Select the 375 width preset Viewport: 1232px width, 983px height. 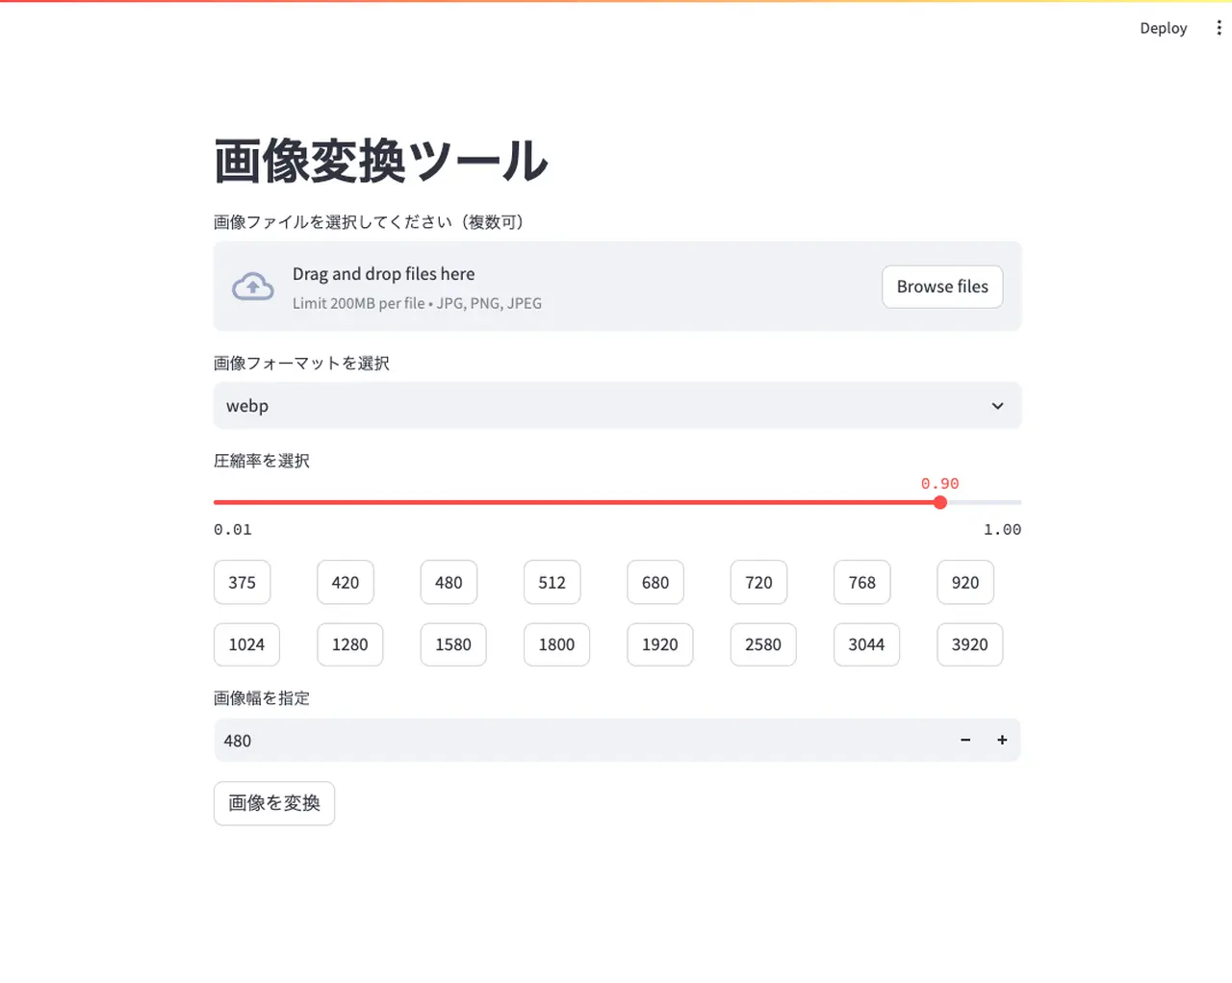242,583
